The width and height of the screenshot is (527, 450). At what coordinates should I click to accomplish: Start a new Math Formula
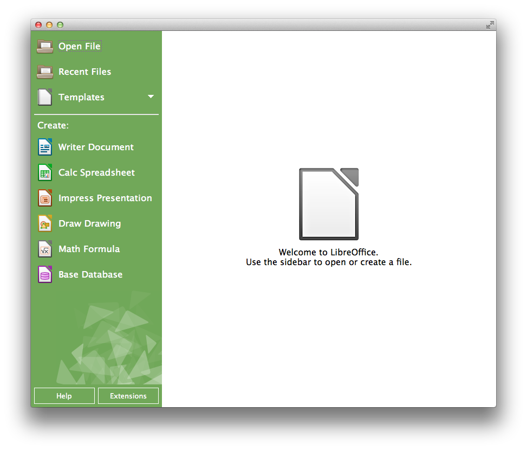pyautogui.click(x=89, y=249)
